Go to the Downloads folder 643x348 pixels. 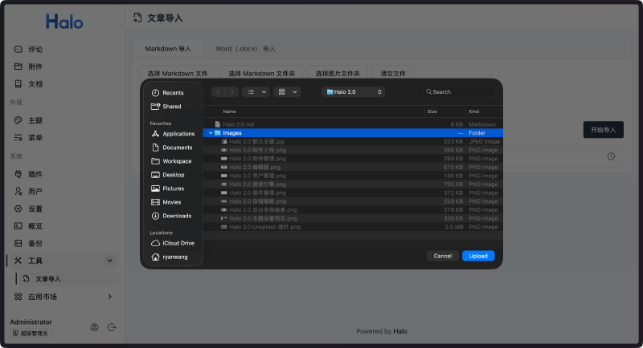pyautogui.click(x=176, y=216)
